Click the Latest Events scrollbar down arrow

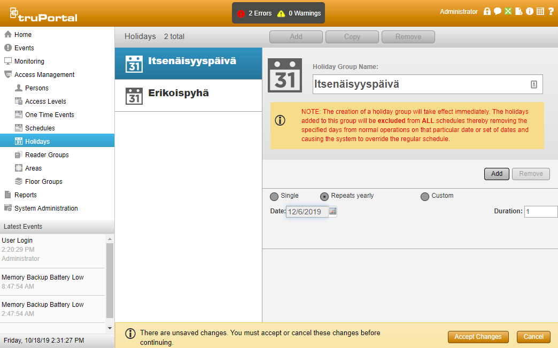(110, 328)
